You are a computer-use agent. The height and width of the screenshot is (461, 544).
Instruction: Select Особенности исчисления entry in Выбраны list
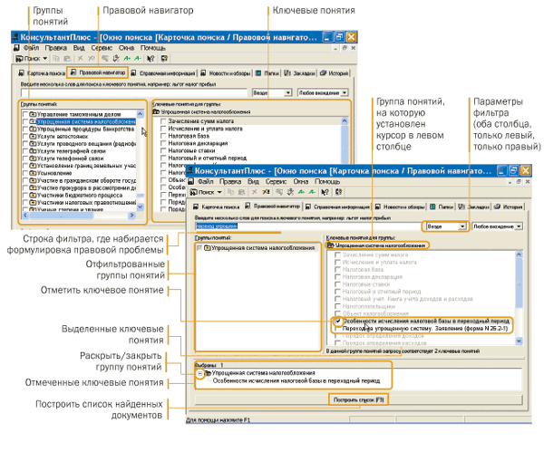(296, 381)
